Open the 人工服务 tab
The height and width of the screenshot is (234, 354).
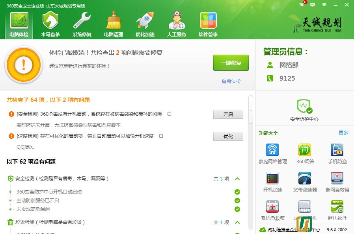click(177, 25)
